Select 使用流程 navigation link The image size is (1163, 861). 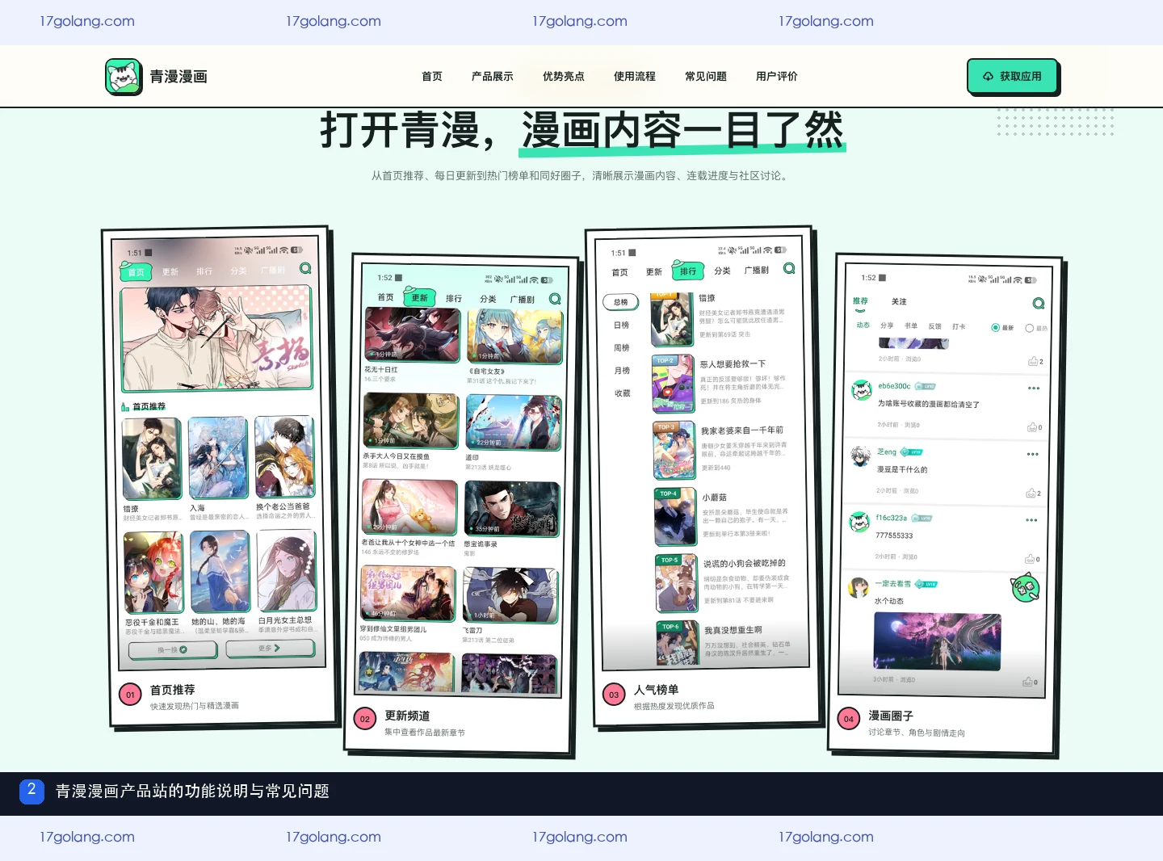[635, 77]
